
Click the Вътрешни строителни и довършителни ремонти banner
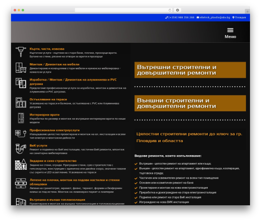pyautogui.click(x=190, y=70)
